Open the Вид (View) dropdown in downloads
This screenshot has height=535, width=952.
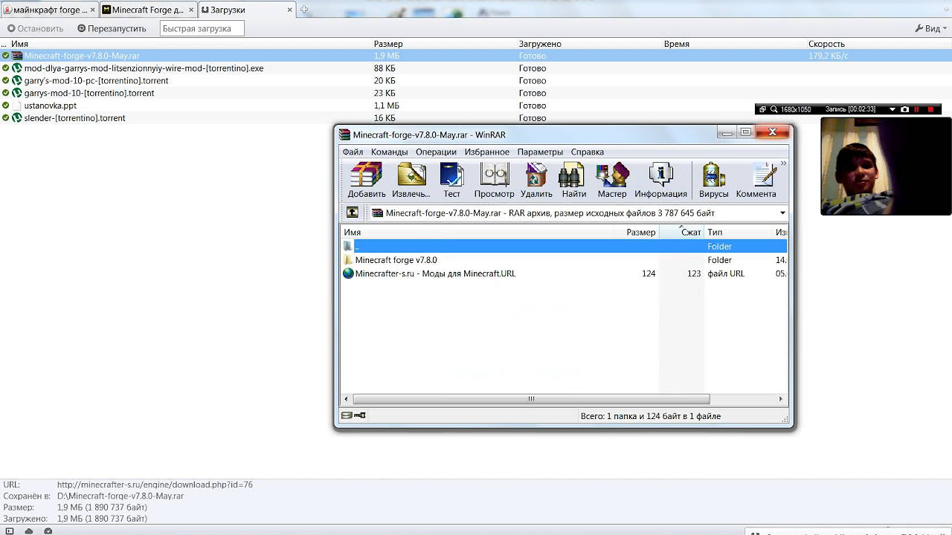tap(930, 28)
